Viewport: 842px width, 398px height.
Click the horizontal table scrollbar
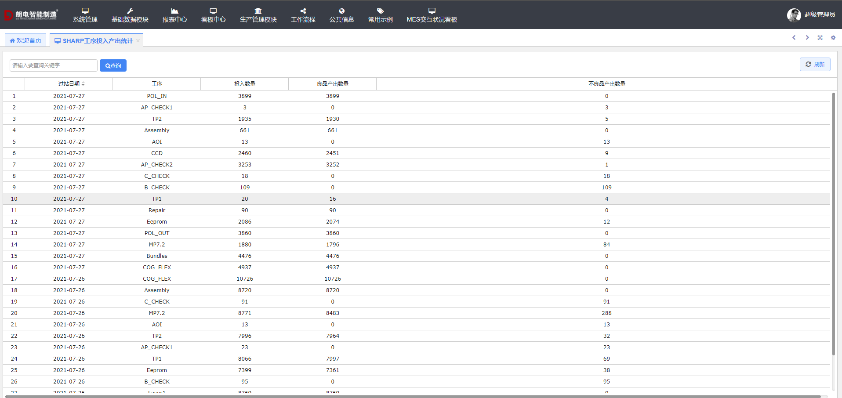coord(413,396)
